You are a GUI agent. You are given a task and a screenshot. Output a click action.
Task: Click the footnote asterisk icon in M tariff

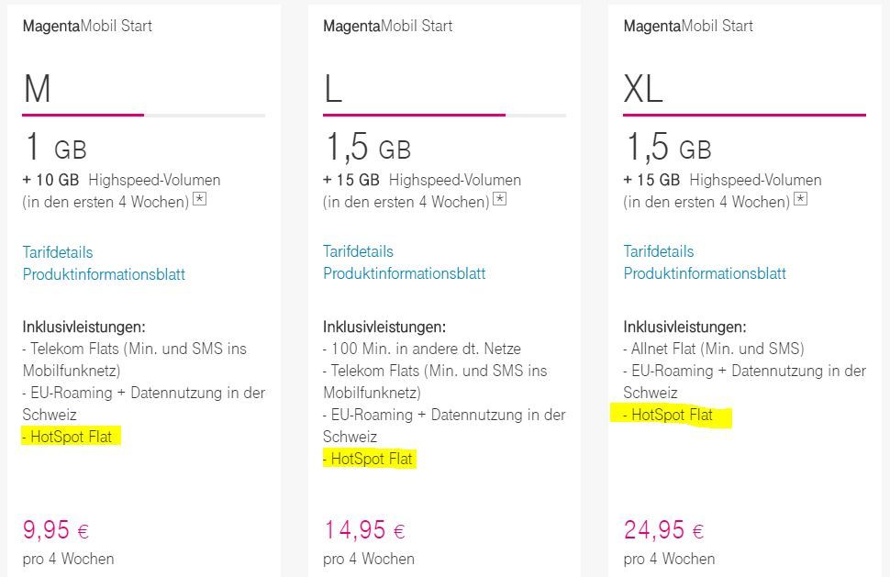pyautogui.click(x=200, y=199)
